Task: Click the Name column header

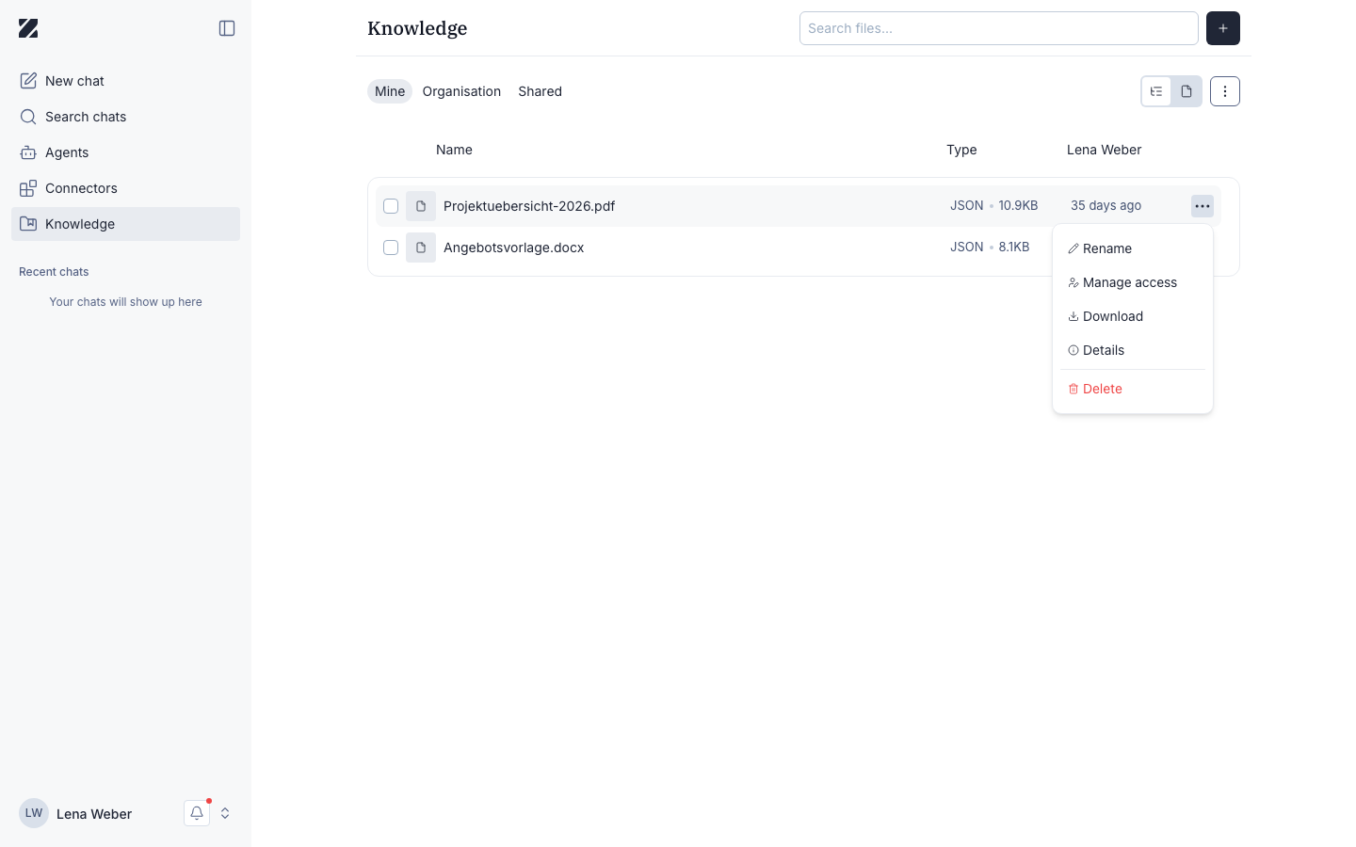Action: (x=454, y=150)
